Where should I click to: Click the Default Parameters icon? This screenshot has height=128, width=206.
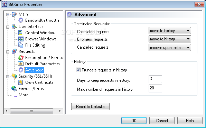coord(21,64)
